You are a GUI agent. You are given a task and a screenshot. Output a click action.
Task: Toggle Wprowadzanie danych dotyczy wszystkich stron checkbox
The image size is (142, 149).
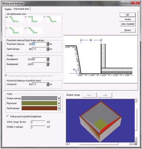pos(6,76)
